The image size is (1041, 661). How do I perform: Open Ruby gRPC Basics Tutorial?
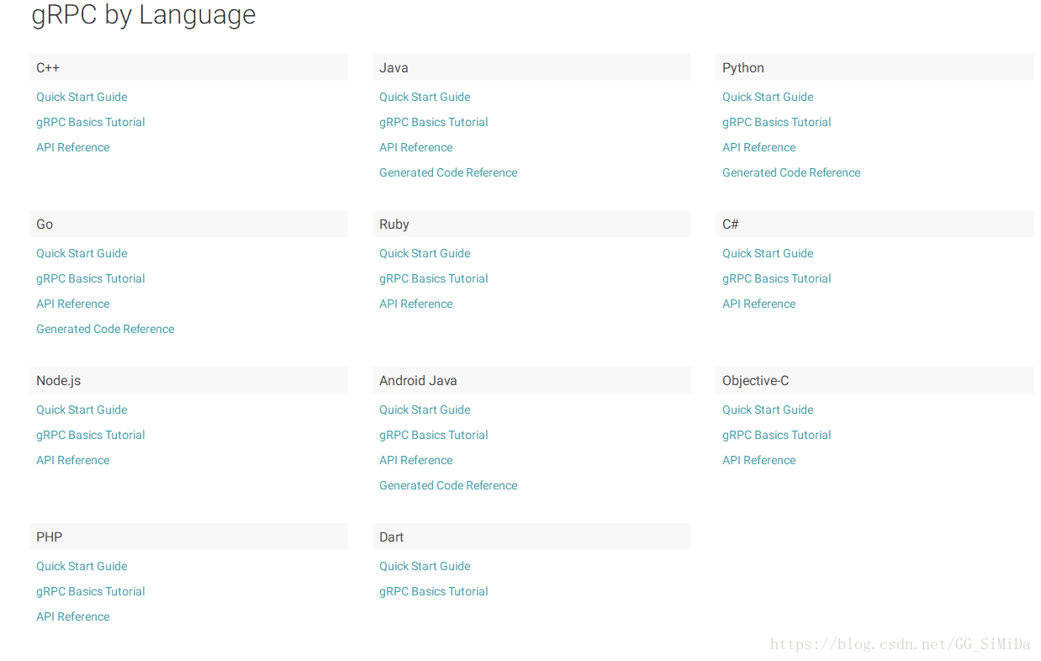(434, 278)
